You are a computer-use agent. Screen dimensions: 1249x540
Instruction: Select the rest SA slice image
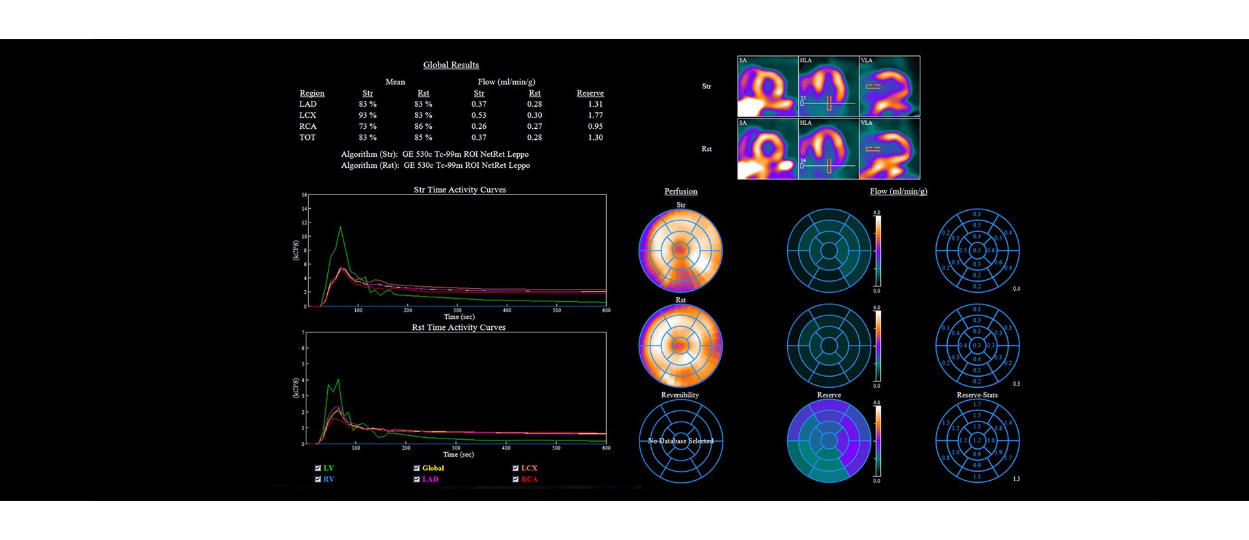coord(768,149)
